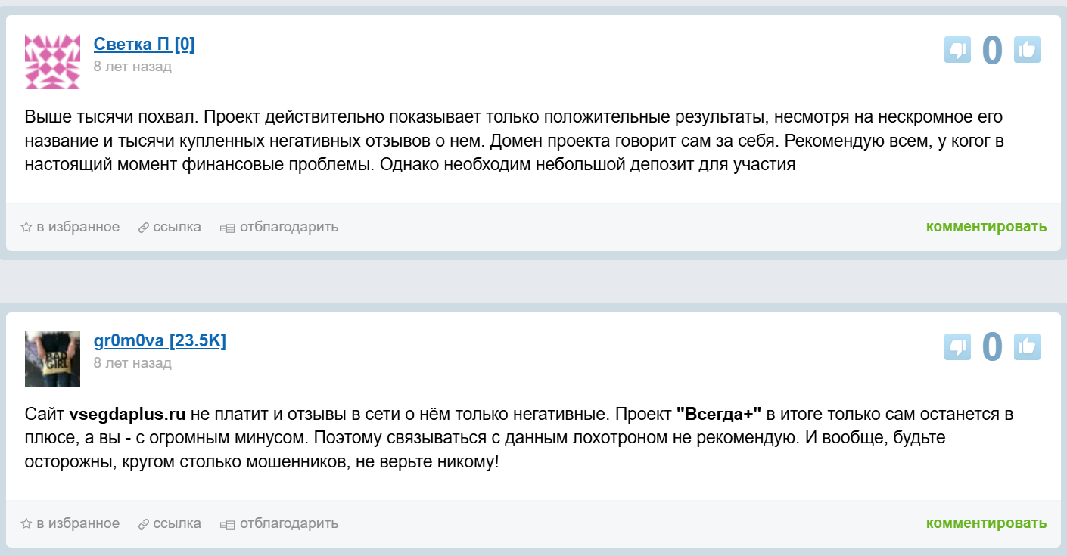Downvote Светка П's answer with thumbs-down icon
The image size is (1067, 556).
957,50
